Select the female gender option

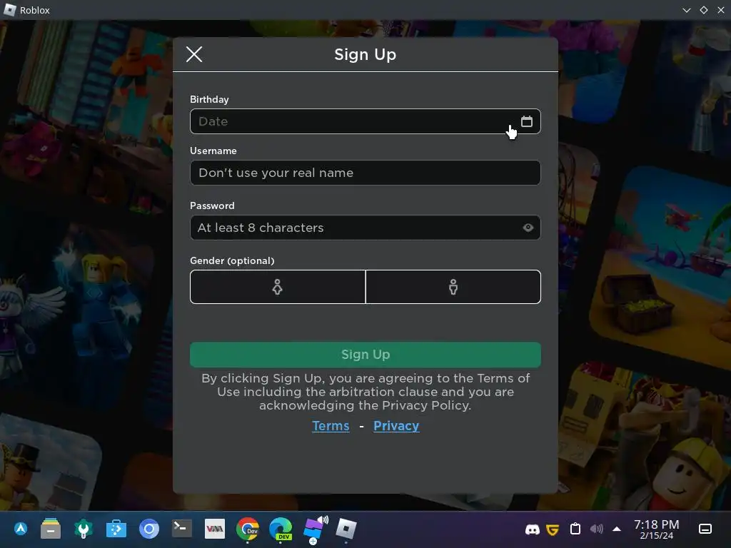[x=278, y=287]
